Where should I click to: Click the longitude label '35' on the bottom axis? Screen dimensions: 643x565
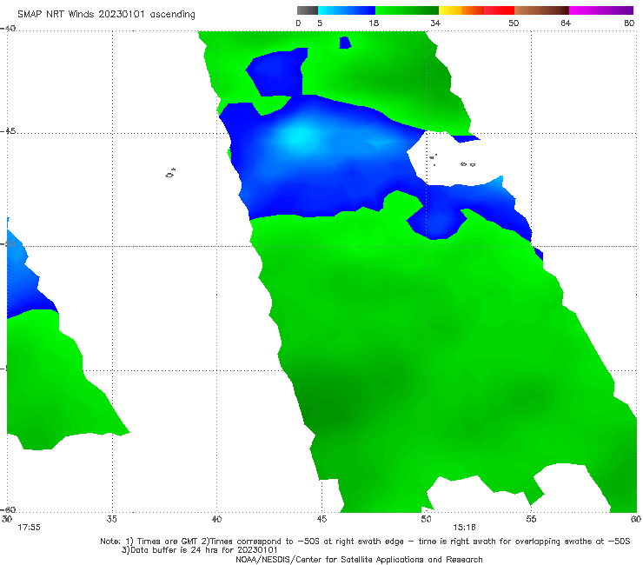point(111,519)
